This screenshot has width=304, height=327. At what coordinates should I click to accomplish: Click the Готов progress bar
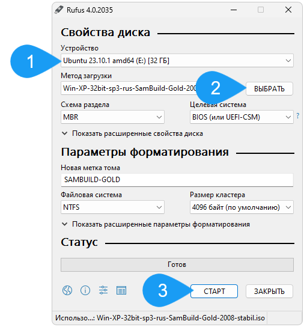[177, 264]
